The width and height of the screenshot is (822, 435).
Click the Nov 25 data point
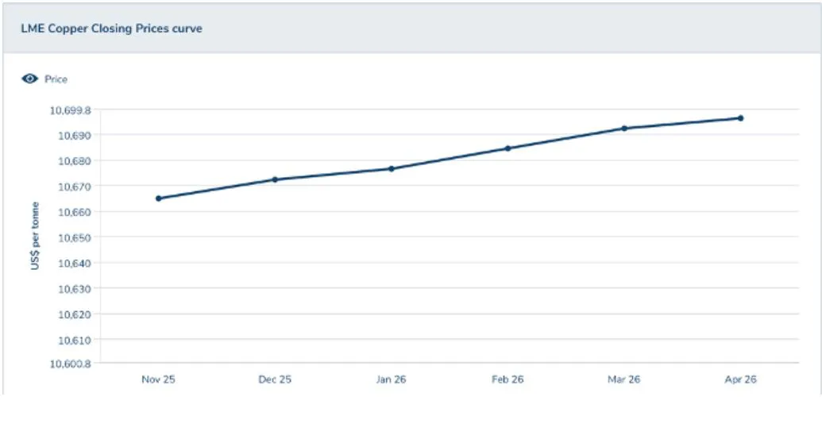click(159, 198)
